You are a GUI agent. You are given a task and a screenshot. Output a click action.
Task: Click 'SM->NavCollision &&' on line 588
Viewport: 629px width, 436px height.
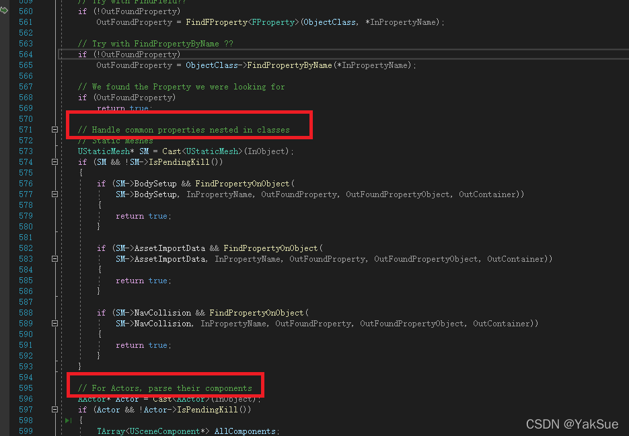161,313
